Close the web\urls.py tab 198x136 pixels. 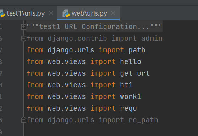[113, 13]
